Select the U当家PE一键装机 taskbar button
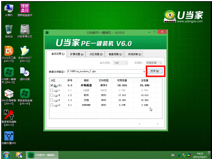Viewport: 212px width, 159px height. [x=42, y=155]
